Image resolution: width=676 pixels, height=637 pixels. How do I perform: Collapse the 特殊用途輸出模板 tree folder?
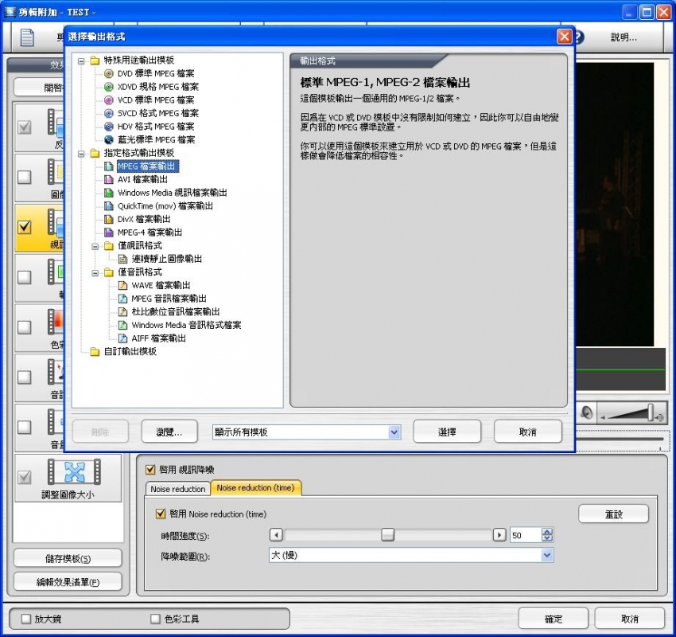(81, 61)
